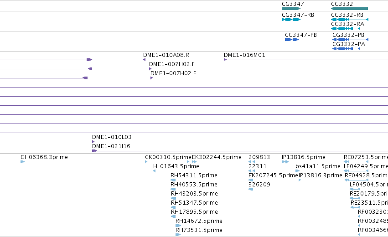Screen dimensions: 388x237
Task: Select protein CG3332-PA
Action: [x=349, y=44]
